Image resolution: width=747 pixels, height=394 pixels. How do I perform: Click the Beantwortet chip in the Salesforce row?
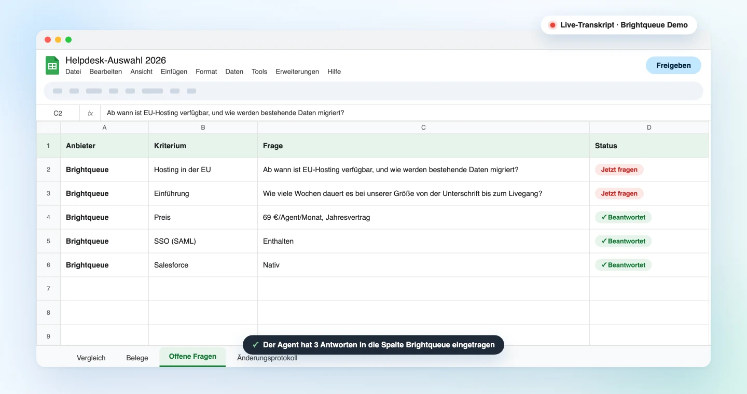point(623,265)
